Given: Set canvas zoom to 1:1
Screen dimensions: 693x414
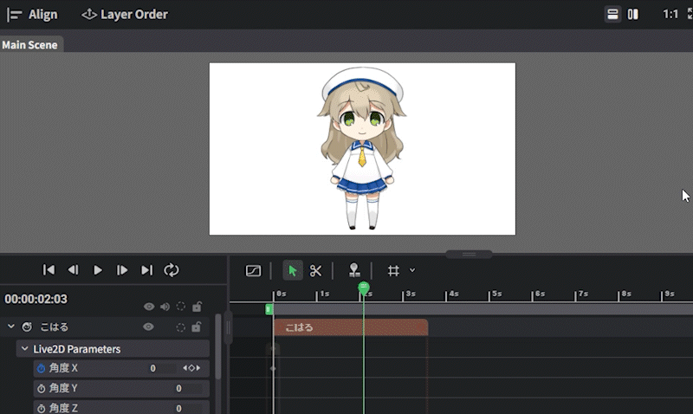Looking at the screenshot, I should coord(670,15).
